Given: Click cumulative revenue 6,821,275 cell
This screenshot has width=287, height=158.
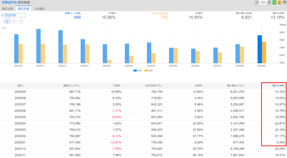Looking at the screenshot, I should click(x=237, y=92).
